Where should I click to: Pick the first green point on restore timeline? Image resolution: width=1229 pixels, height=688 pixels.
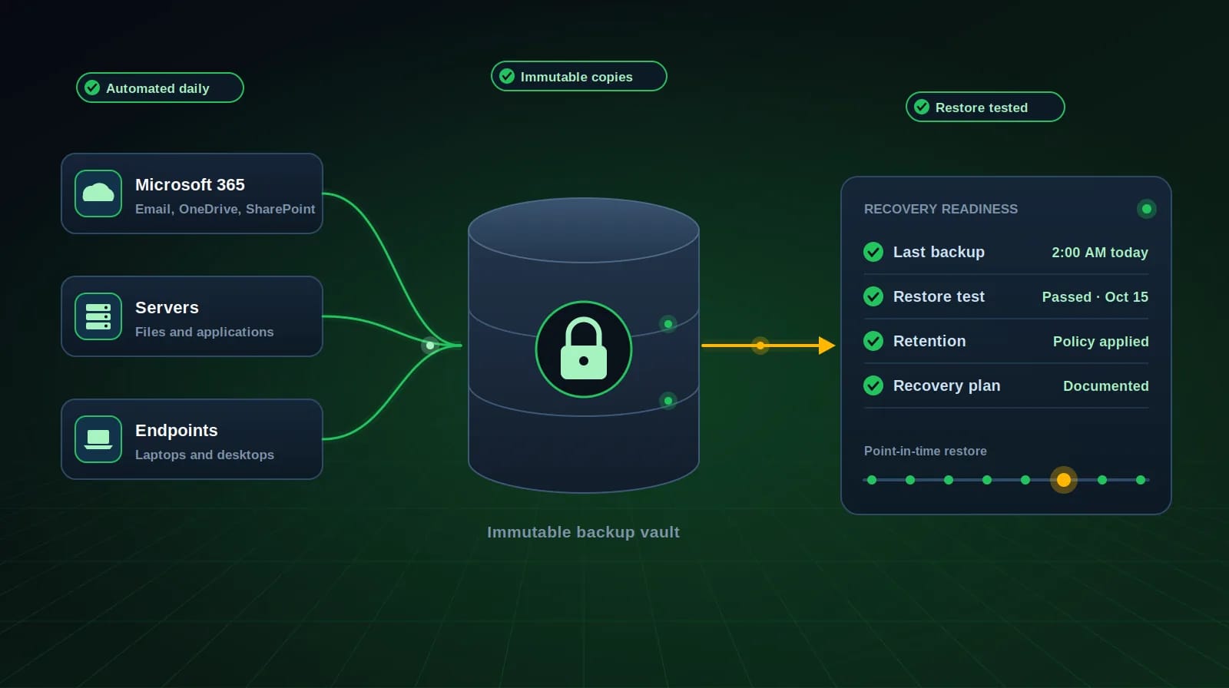coord(872,480)
